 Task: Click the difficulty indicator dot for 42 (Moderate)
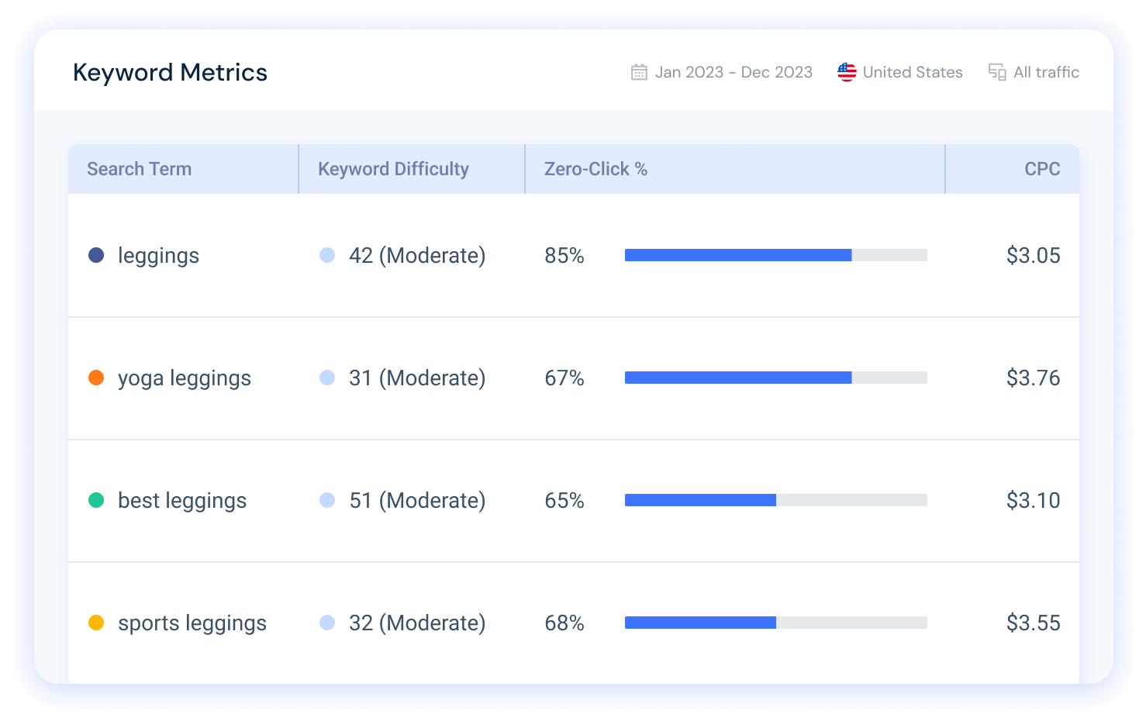click(x=327, y=254)
